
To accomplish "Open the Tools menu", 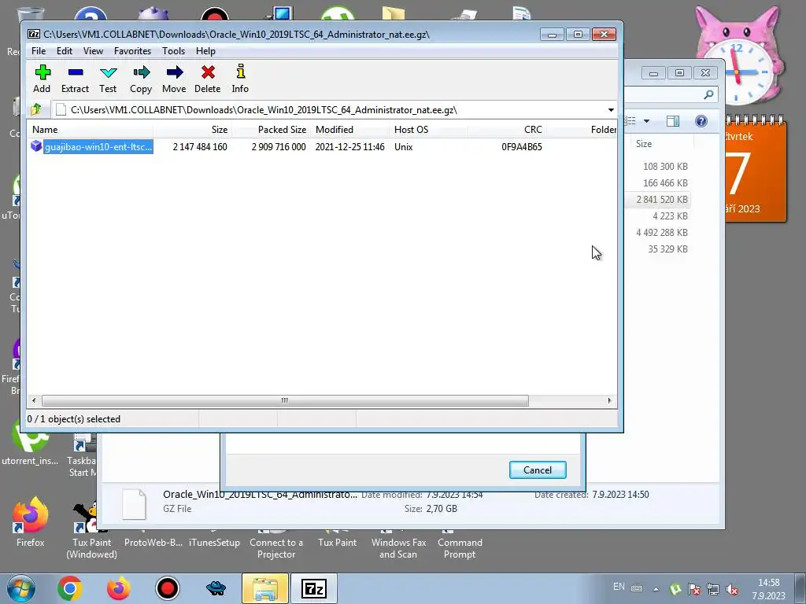I will pyautogui.click(x=173, y=51).
